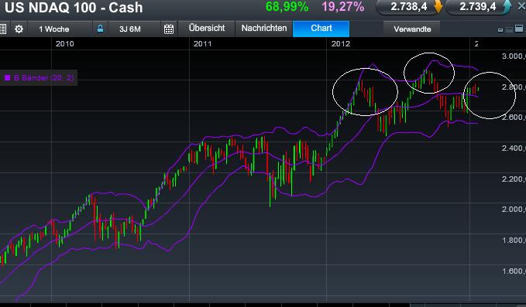Click the US NDAQ 100 - Cash title
The image size is (526, 307).
click(74, 8)
